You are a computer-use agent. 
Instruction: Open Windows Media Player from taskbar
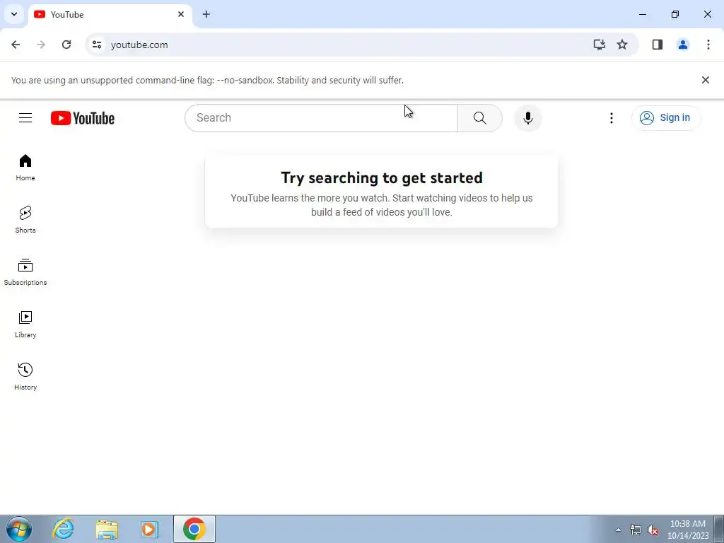(150, 529)
